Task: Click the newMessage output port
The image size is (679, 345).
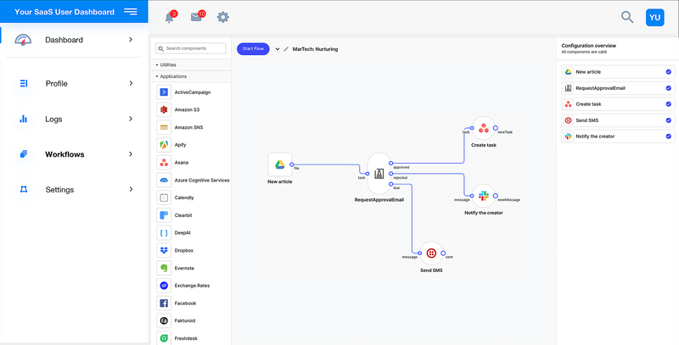Action: coord(496,196)
